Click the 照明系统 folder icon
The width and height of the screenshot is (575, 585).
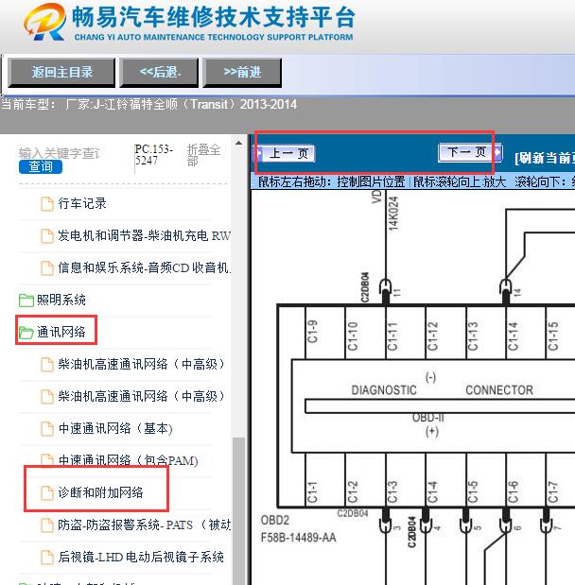pyautogui.click(x=26, y=301)
